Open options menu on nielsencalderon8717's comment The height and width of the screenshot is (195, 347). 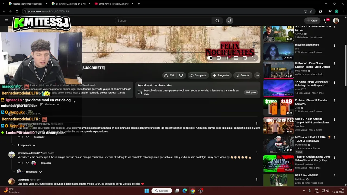tap(257, 153)
